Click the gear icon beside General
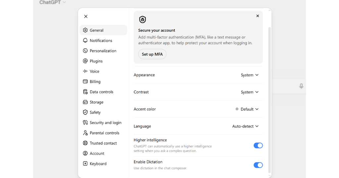 (85, 30)
